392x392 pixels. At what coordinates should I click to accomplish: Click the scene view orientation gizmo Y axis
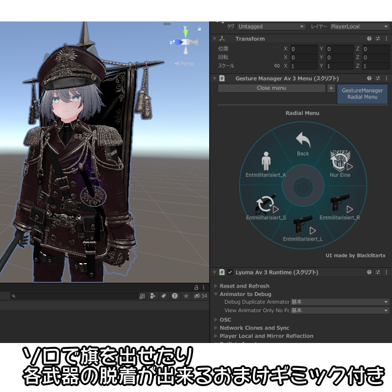(x=185, y=33)
